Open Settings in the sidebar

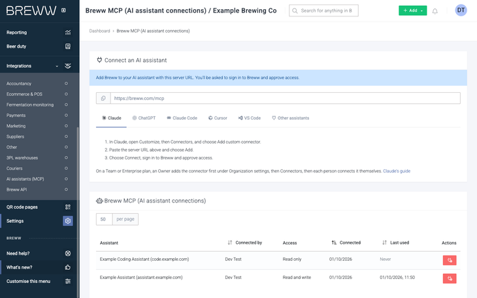(15, 221)
